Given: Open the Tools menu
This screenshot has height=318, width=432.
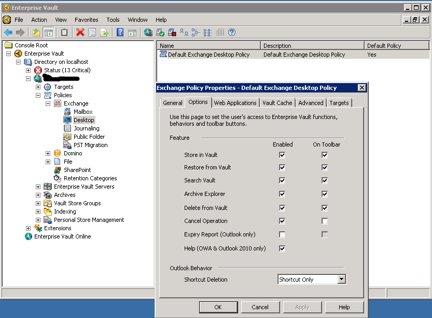Looking at the screenshot, I should coord(113,20).
